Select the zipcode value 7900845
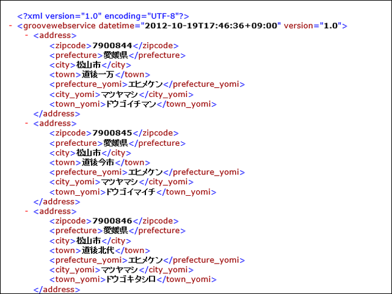 112,133
